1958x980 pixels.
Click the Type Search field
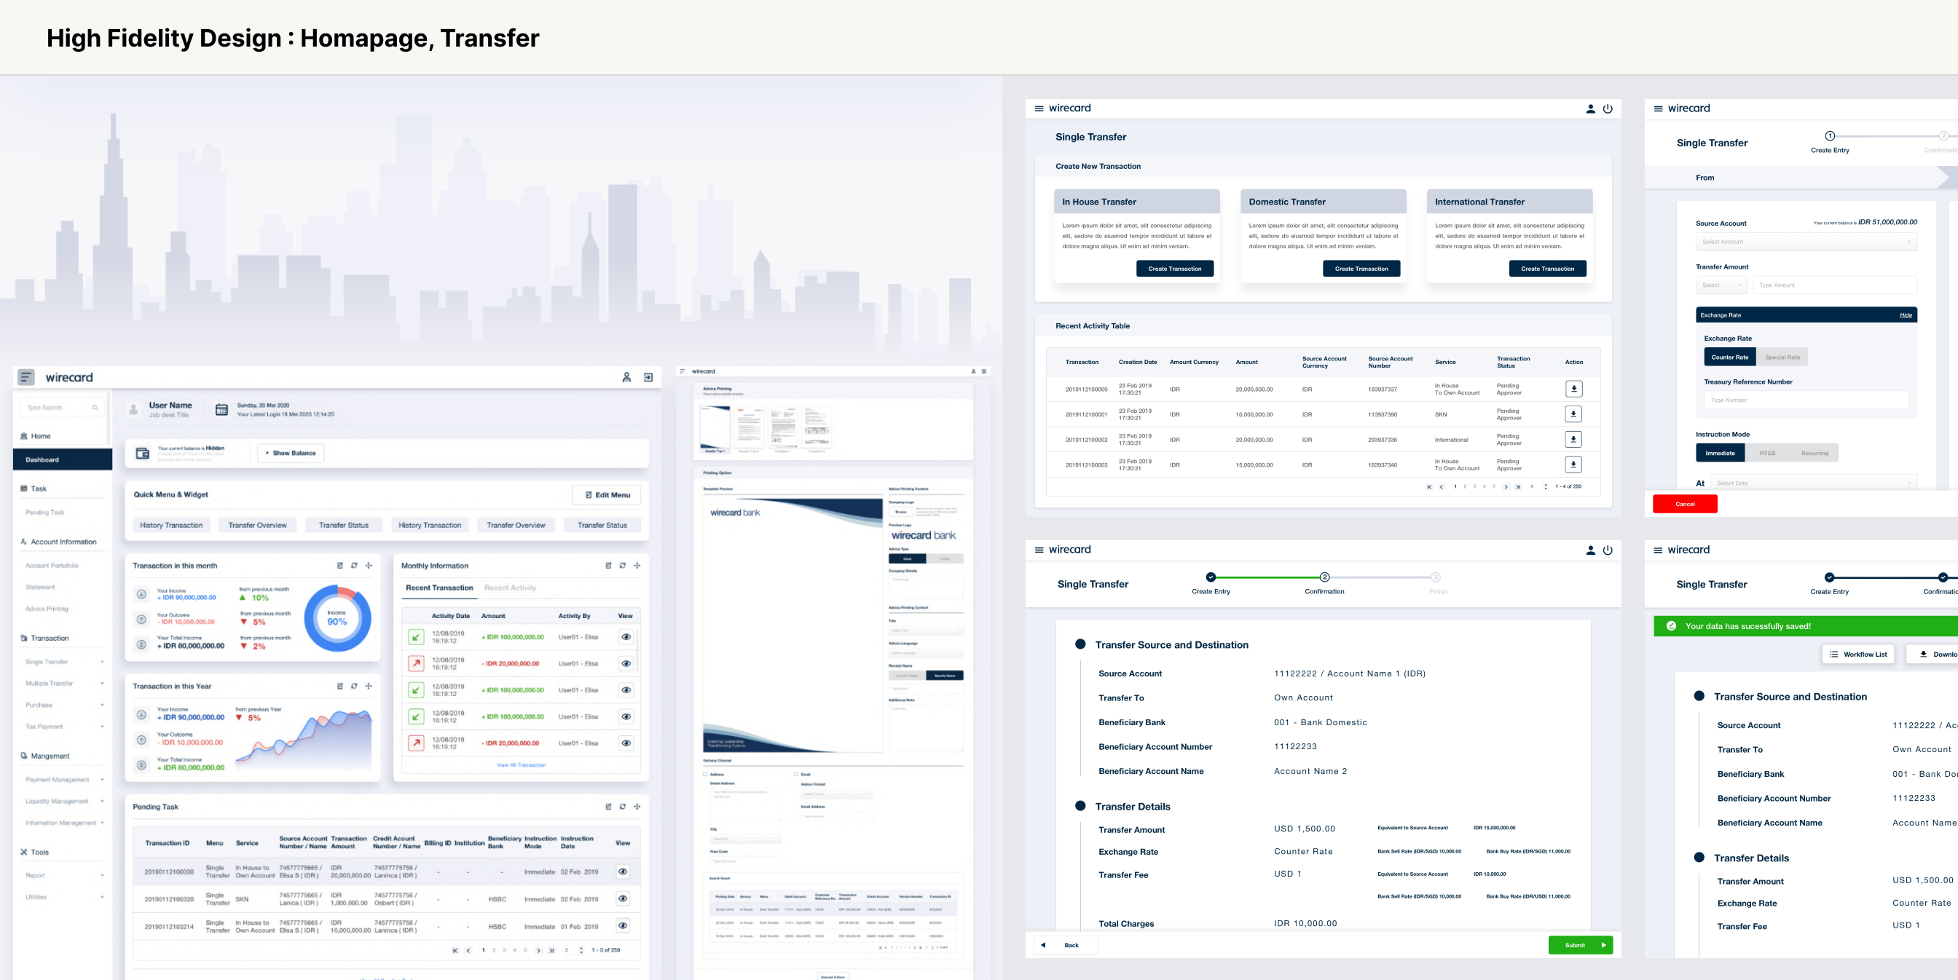point(62,408)
